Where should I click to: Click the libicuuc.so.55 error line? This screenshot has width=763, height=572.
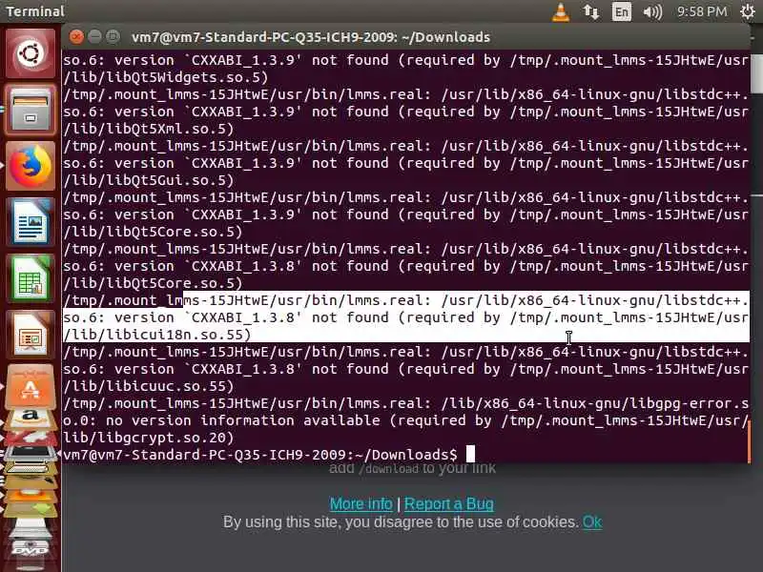pyautogui.click(x=148, y=386)
